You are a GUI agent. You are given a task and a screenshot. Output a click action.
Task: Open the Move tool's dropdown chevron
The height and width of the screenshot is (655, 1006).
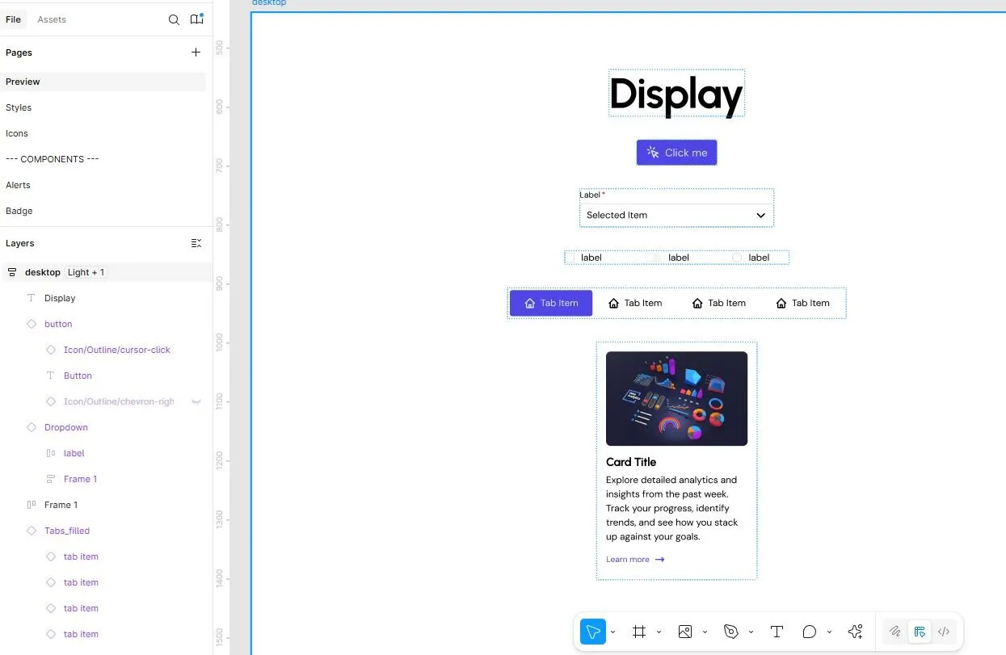pos(612,631)
